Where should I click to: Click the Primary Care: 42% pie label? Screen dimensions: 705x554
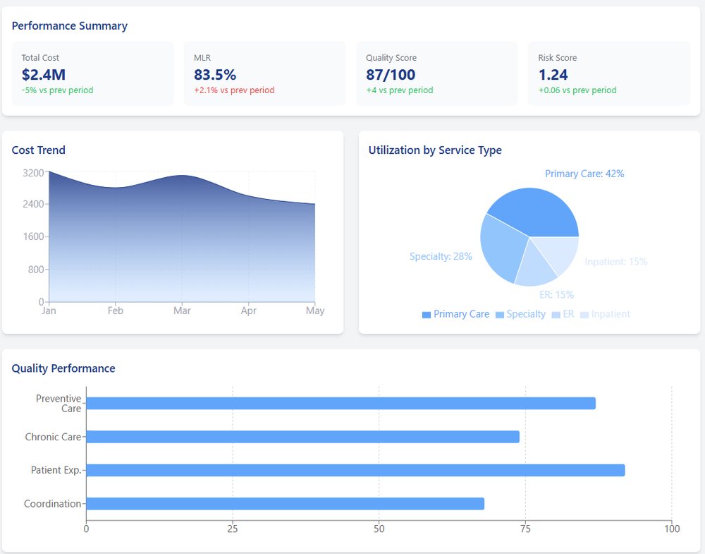click(x=584, y=174)
